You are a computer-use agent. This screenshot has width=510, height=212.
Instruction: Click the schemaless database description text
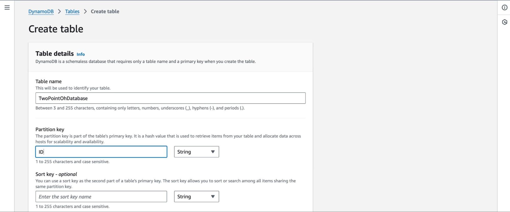[x=146, y=61]
